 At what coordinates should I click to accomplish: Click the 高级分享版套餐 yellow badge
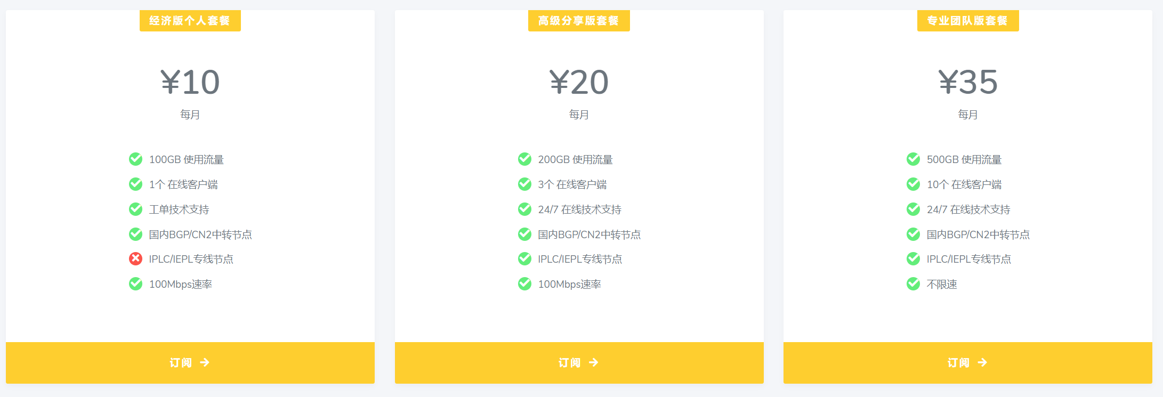579,21
